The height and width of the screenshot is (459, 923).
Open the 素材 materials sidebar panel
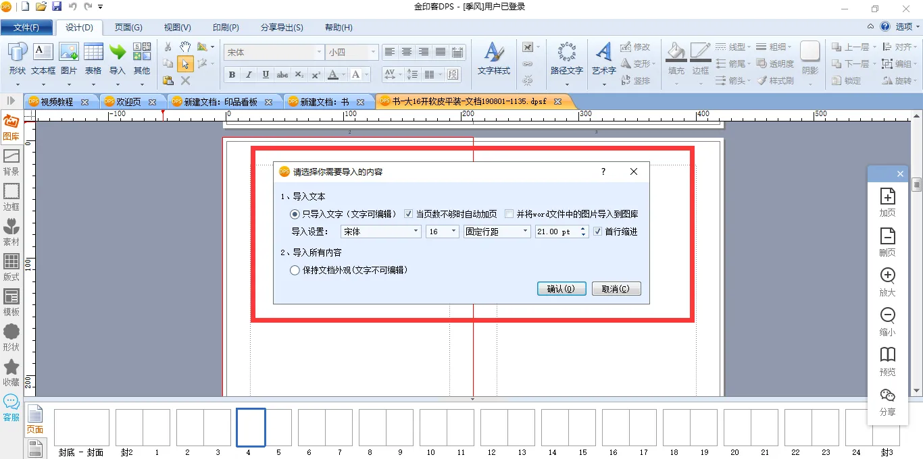[11, 233]
